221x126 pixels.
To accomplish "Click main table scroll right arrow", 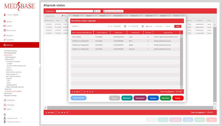I will click(215, 108).
